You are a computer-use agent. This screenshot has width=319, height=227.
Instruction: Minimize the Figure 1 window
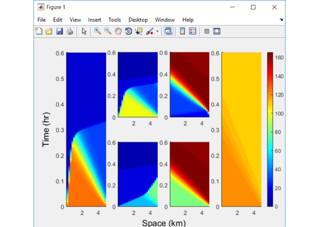pyautogui.click(x=232, y=7)
